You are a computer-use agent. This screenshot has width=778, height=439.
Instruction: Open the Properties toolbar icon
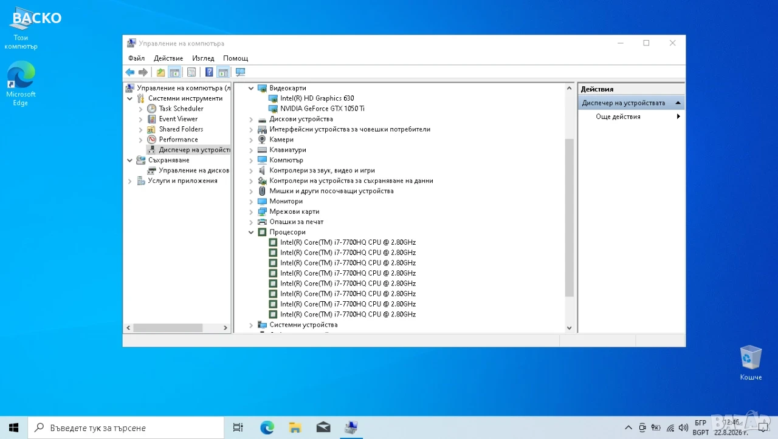pyautogui.click(x=191, y=72)
